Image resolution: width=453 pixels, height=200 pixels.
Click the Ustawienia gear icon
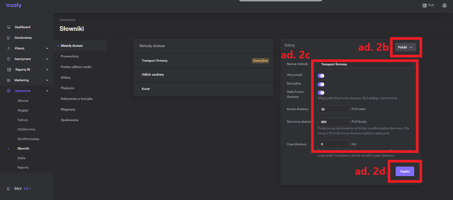(9, 91)
